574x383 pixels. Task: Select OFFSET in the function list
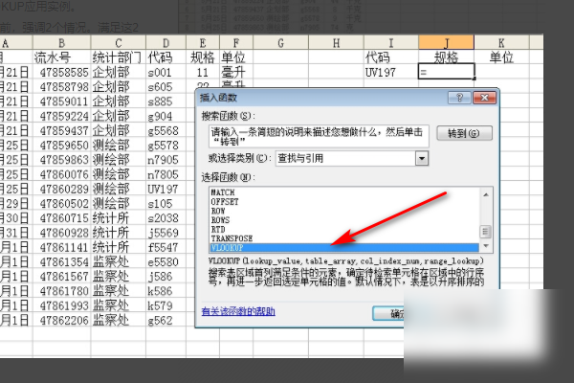coord(225,202)
